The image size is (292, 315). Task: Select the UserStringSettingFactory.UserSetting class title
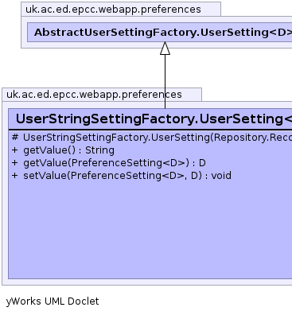[154, 119]
